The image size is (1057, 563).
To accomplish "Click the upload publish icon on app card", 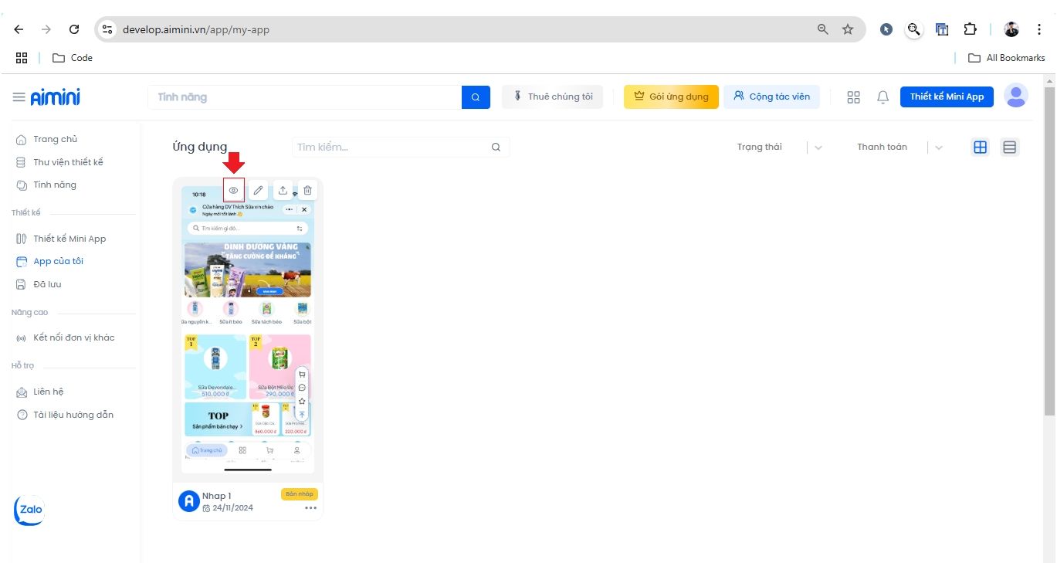I will (x=283, y=190).
